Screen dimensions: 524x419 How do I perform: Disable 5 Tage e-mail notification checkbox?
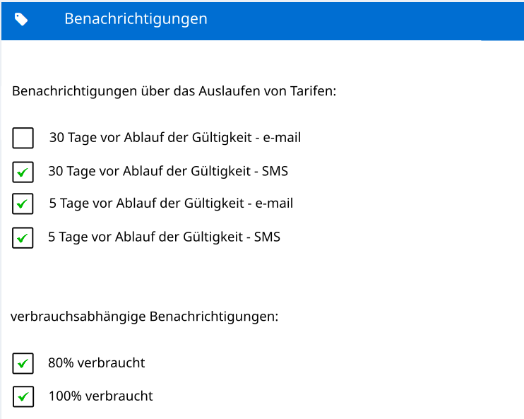(x=23, y=204)
